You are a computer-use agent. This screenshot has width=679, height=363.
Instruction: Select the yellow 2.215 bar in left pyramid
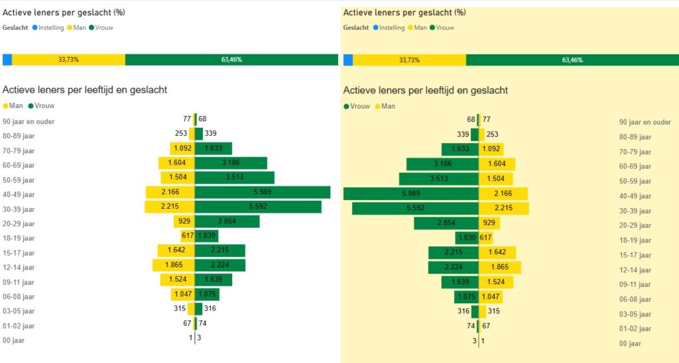tap(170, 207)
